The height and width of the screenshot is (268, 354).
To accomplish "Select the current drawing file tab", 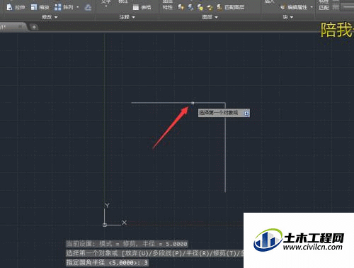I will click(x=13, y=27).
